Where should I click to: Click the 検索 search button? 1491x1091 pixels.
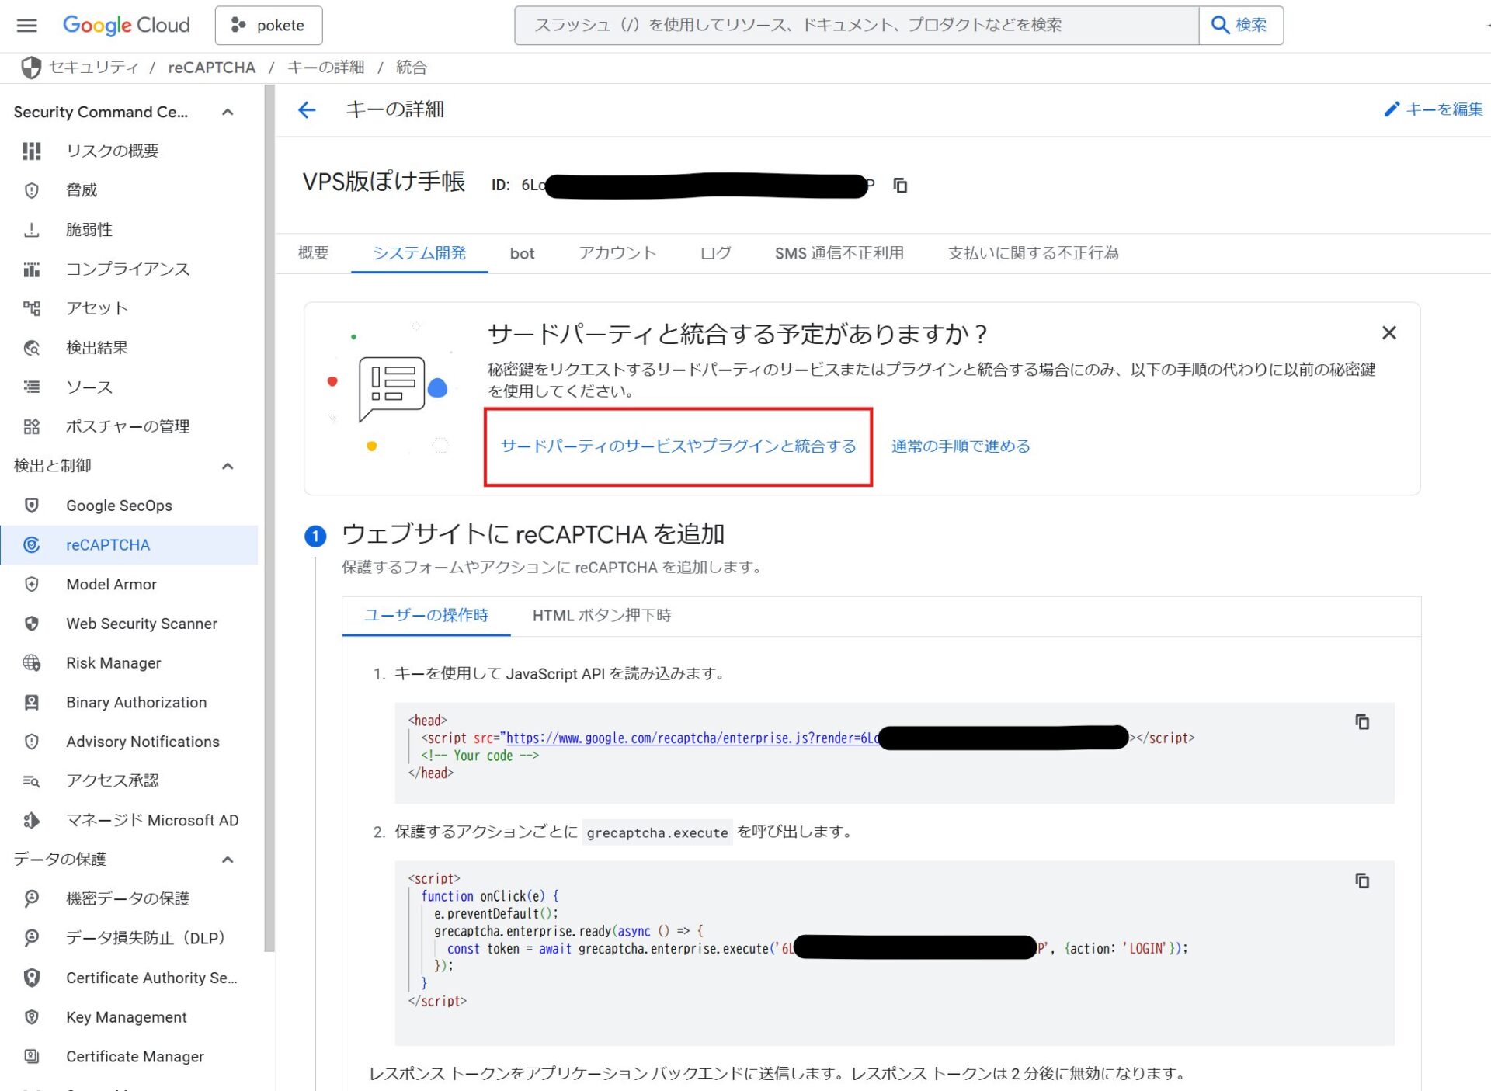[x=1240, y=25]
